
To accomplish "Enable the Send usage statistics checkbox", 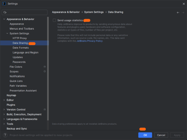I will pyautogui.click(x=54, y=20).
